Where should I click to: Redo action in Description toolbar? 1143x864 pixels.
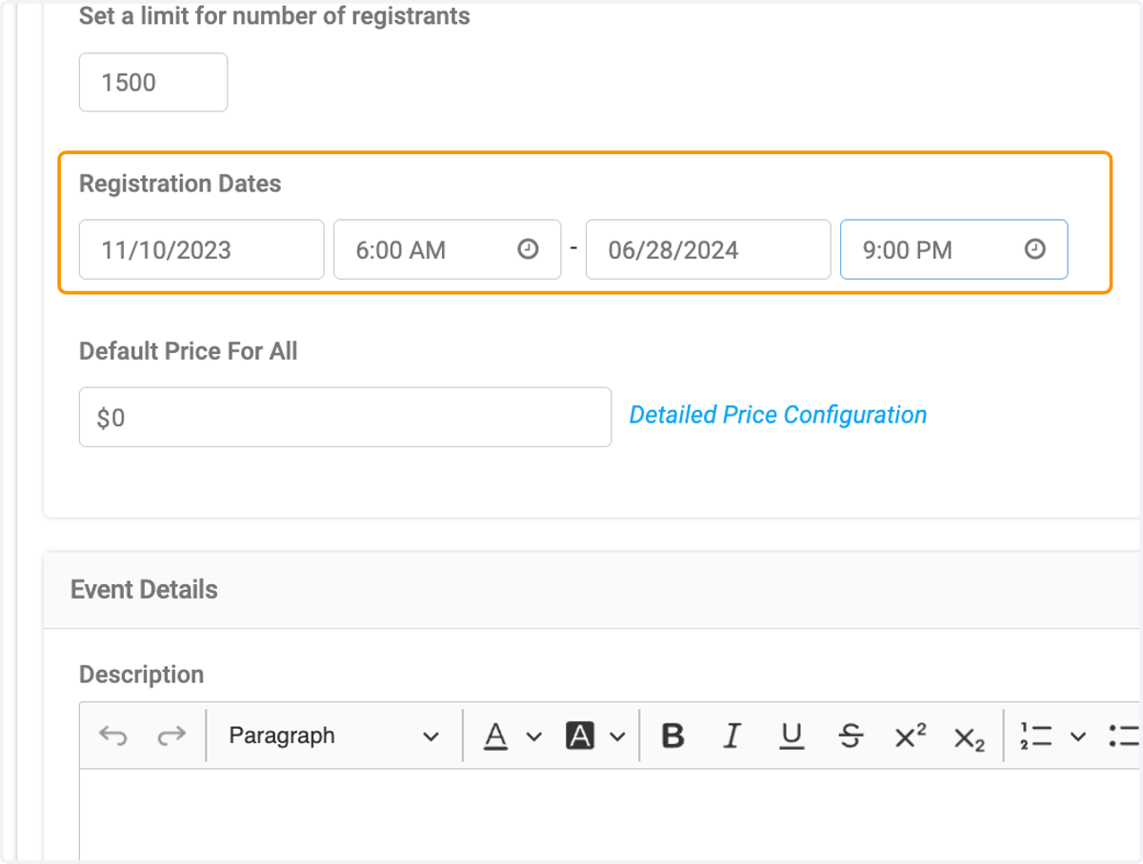(x=171, y=736)
